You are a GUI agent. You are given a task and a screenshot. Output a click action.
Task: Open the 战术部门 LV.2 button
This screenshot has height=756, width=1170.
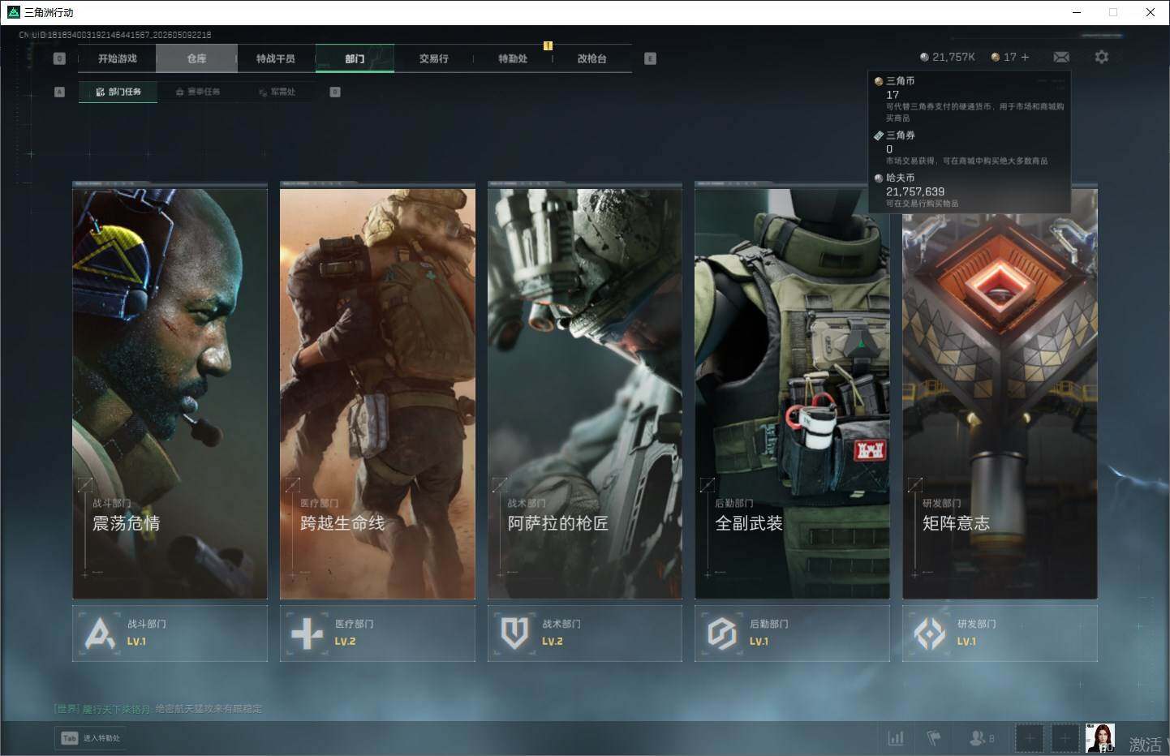tap(585, 634)
